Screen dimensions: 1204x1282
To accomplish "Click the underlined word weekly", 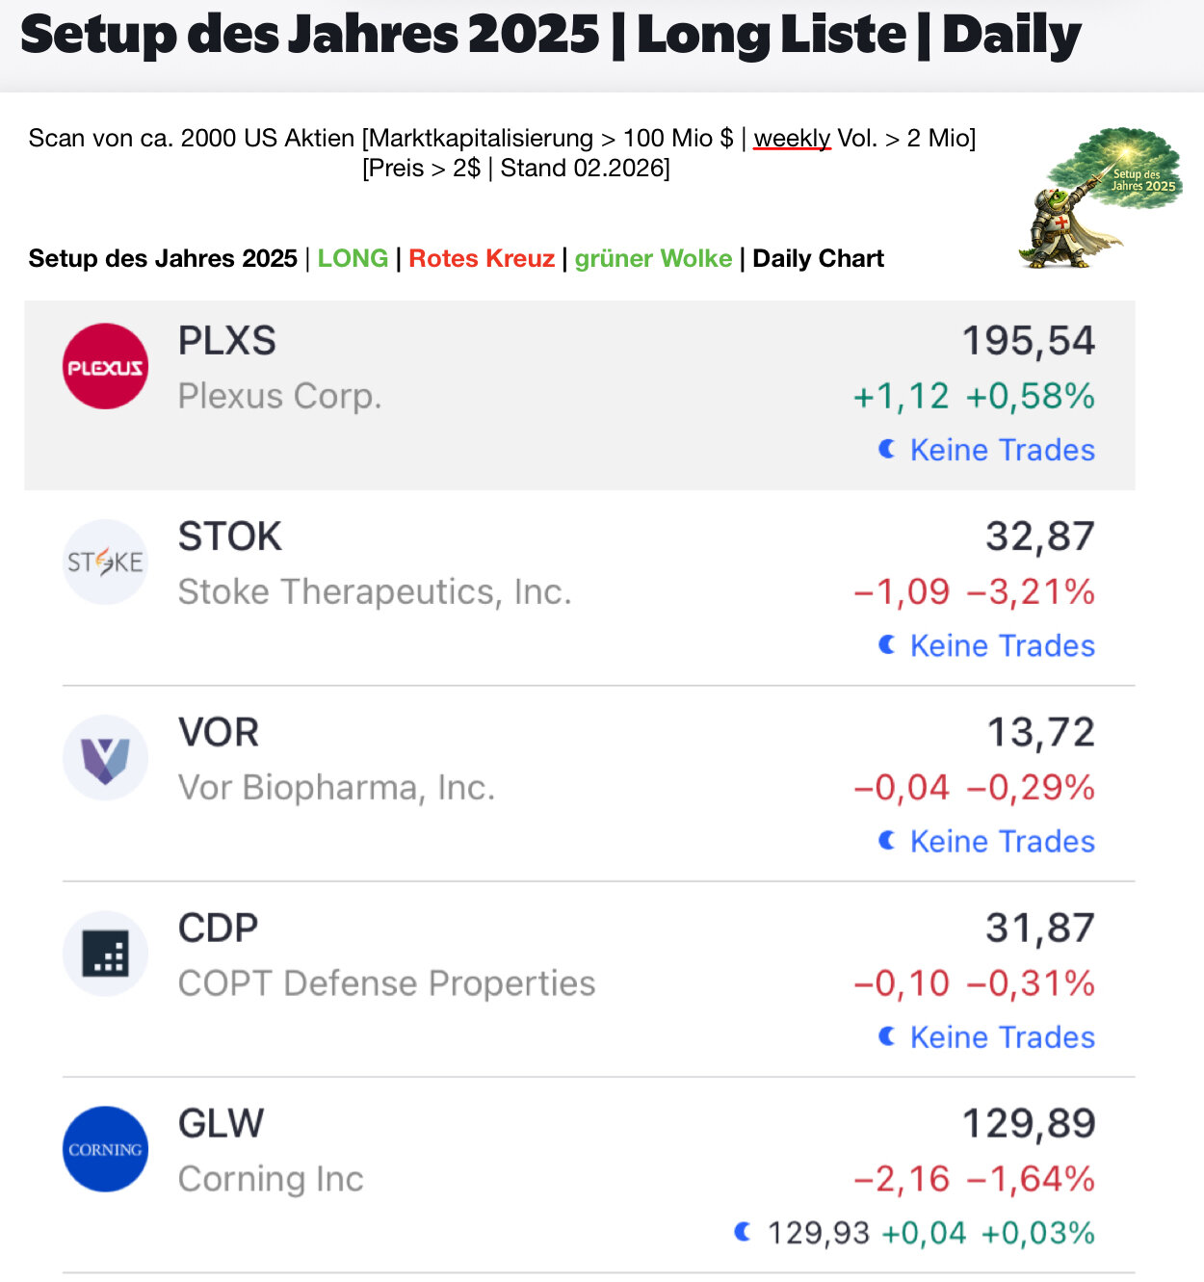I will (x=792, y=139).
